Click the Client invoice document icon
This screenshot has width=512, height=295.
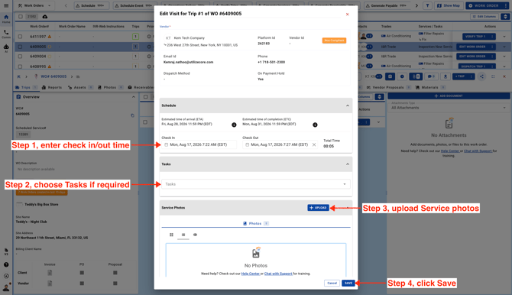[50, 273]
